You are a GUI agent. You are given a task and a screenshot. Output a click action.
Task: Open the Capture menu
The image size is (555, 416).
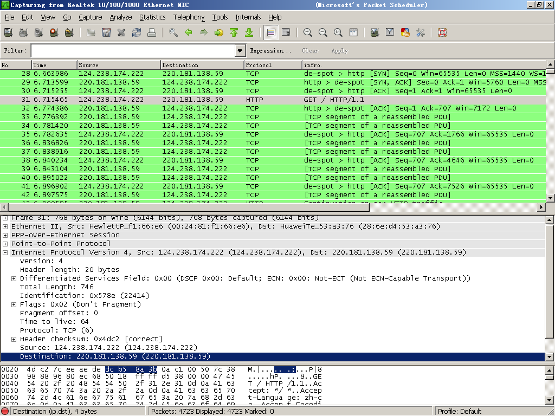pyautogui.click(x=91, y=17)
